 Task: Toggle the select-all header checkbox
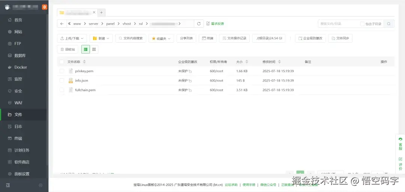pos(62,62)
